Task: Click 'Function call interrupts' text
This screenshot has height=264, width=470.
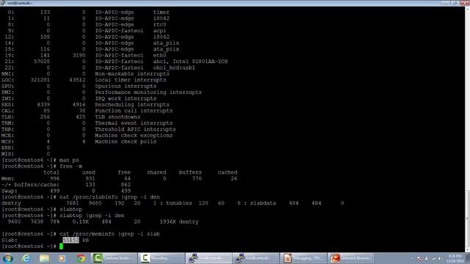Action: point(134,111)
